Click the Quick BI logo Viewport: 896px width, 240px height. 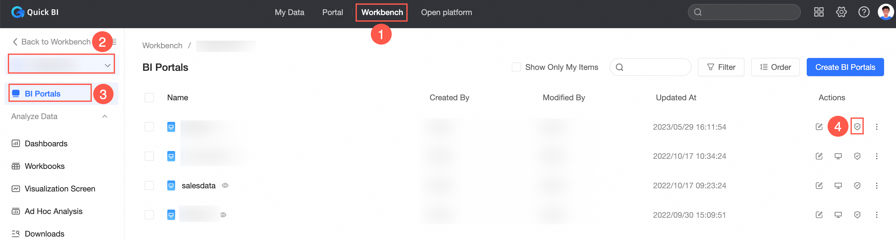click(x=35, y=12)
